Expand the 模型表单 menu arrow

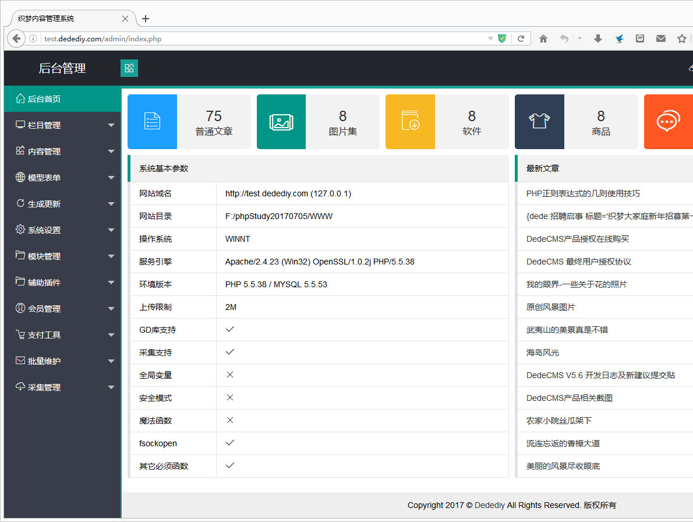pos(111,178)
